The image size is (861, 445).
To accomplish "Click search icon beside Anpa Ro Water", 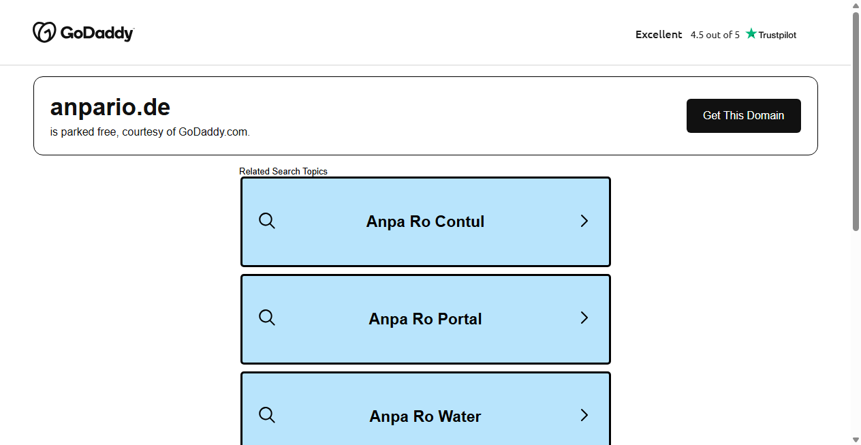I will [267, 415].
